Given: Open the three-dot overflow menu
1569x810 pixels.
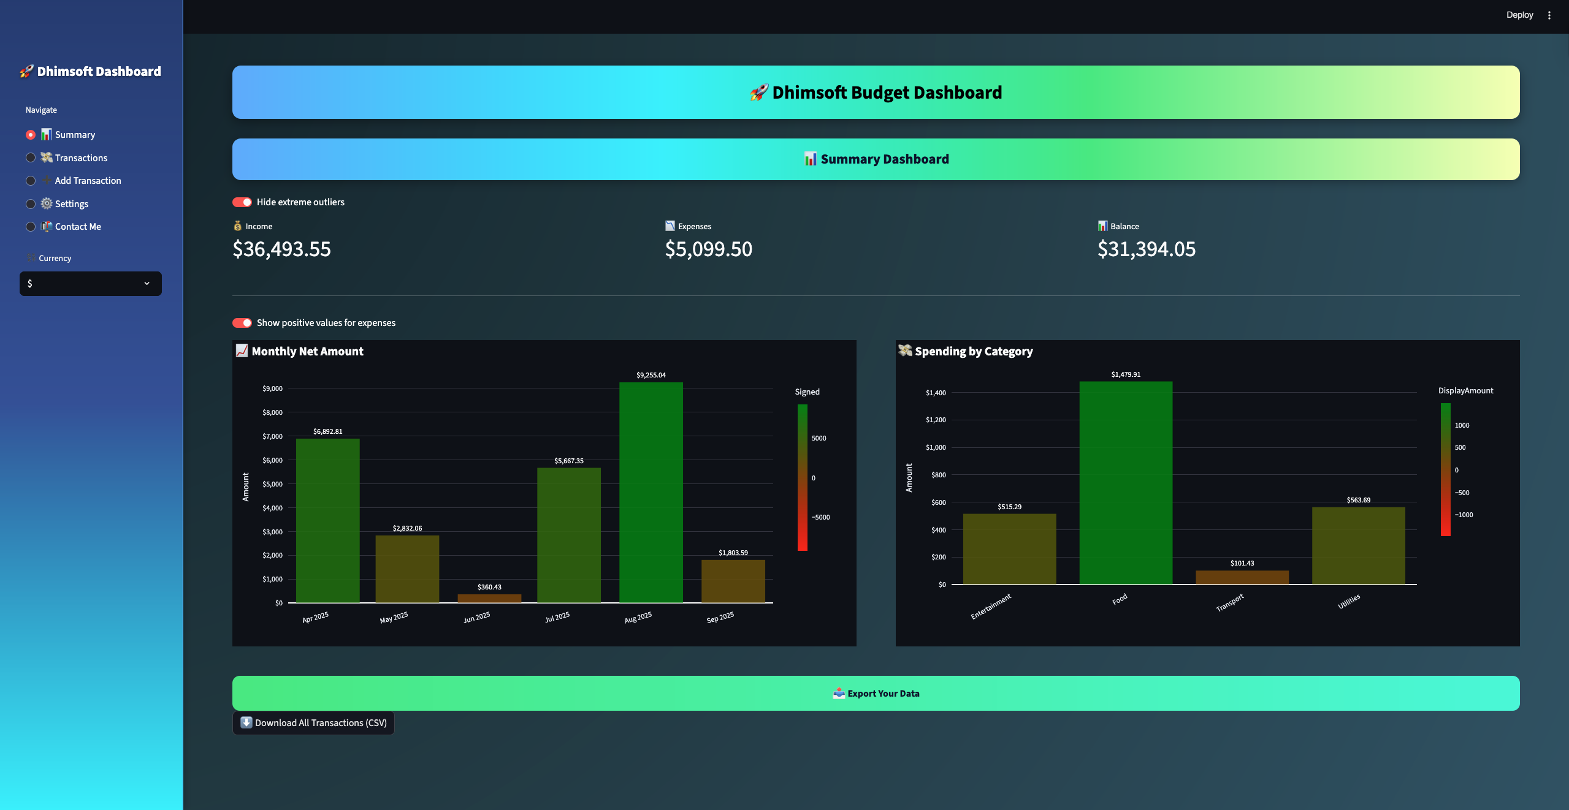Looking at the screenshot, I should tap(1549, 14).
